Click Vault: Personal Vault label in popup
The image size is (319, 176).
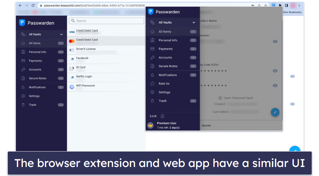(x=238, y=98)
